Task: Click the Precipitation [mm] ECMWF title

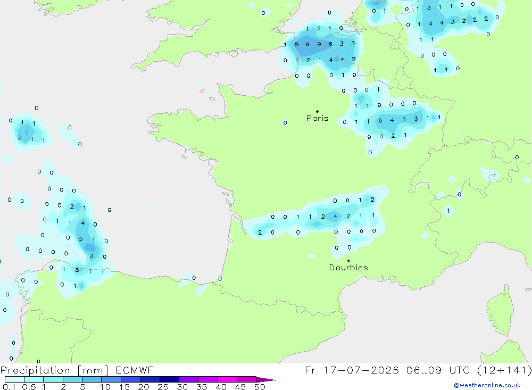Action: point(77,370)
